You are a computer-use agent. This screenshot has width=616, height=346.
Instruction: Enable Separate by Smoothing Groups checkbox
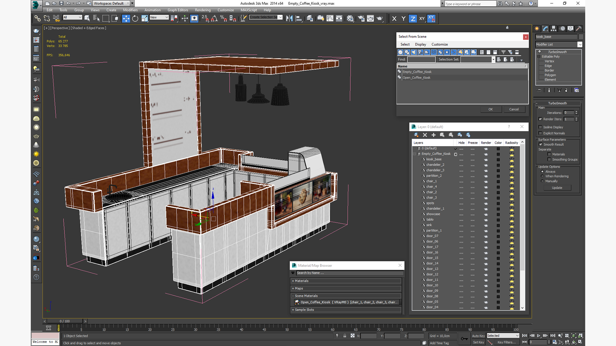(x=549, y=160)
